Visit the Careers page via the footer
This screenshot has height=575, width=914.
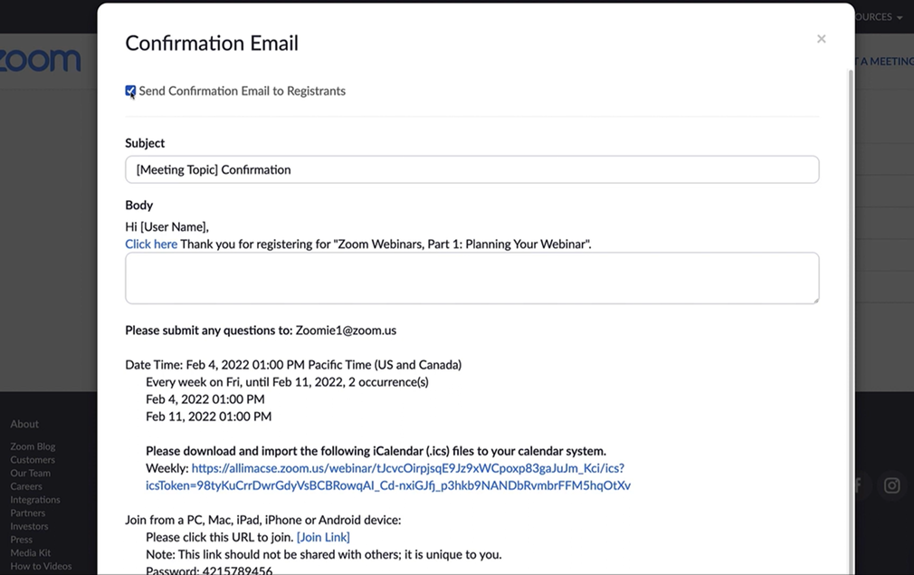pos(24,485)
